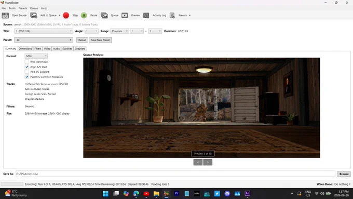Uncheck Passthru Common Metadata
Screen dimensions: 353x199
[27, 77]
